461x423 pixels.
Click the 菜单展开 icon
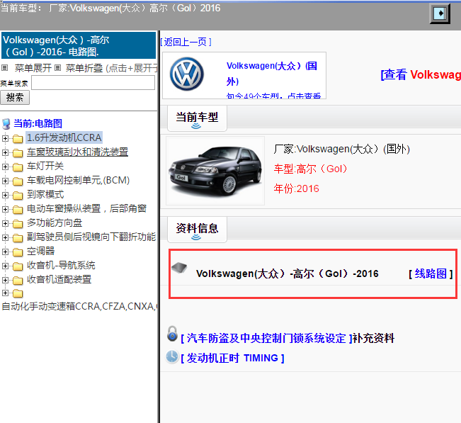[4, 68]
